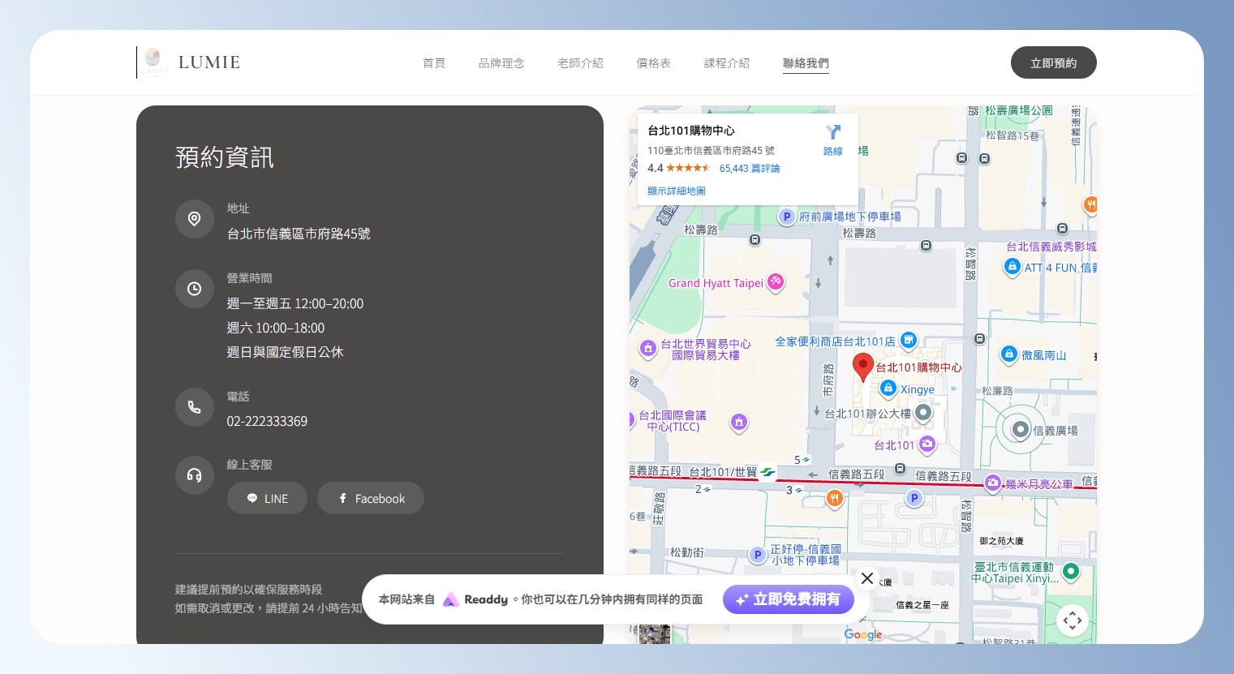Viewport: 1234px width, 674px height.
Task: Click the Grand Hyatt Taipei map marker
Action: (776, 282)
